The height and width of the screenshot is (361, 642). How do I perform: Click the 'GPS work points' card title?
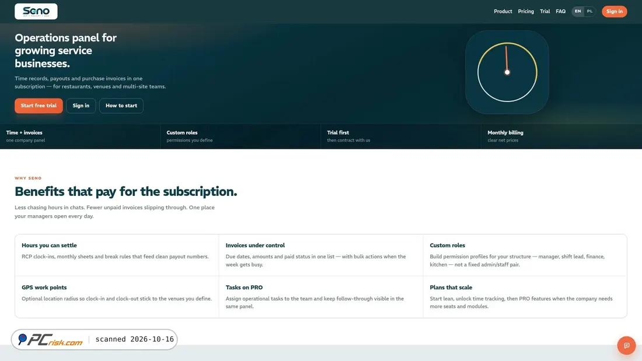coord(44,288)
